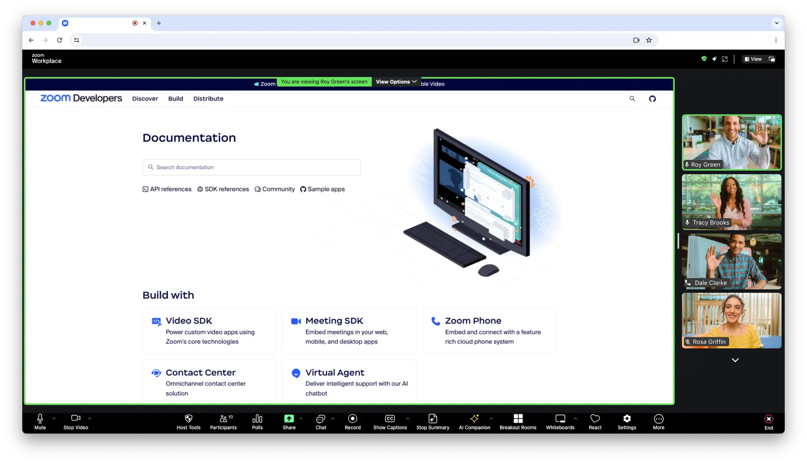The height and width of the screenshot is (463, 807).
Task: Open Host Tools shield icon
Action: [x=188, y=419]
